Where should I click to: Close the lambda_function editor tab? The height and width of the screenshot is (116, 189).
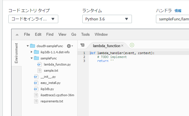click(122, 45)
